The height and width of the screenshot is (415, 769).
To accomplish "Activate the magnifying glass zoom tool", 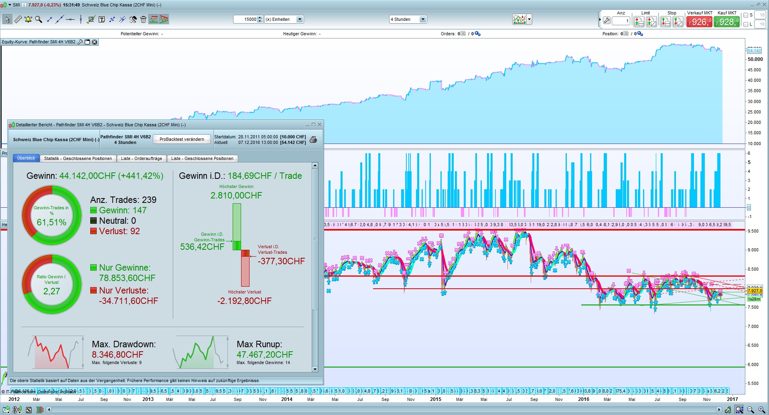I will 39,19.
